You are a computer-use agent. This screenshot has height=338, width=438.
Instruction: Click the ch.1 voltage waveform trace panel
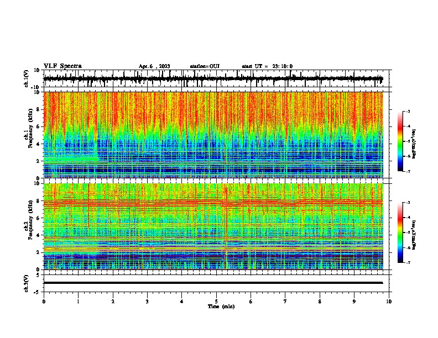pos(216,78)
